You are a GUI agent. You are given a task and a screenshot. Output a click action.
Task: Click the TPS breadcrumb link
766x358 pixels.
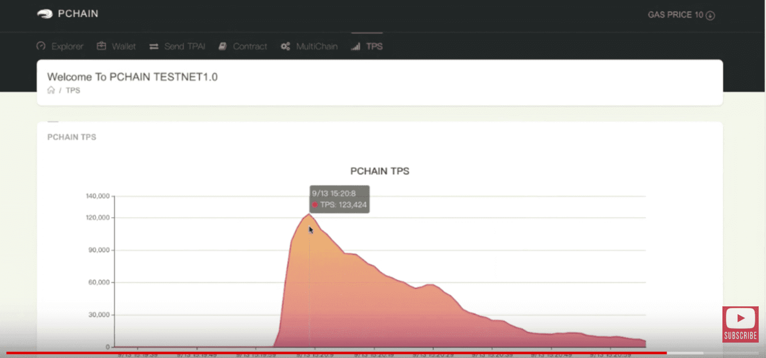pyautogui.click(x=73, y=90)
